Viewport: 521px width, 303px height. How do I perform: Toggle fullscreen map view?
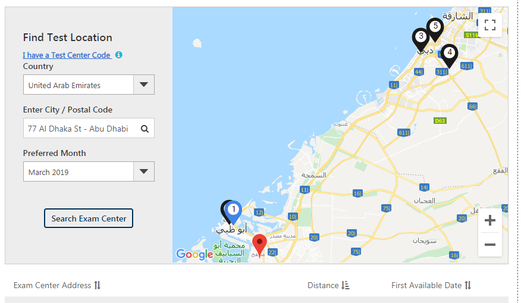[489, 25]
